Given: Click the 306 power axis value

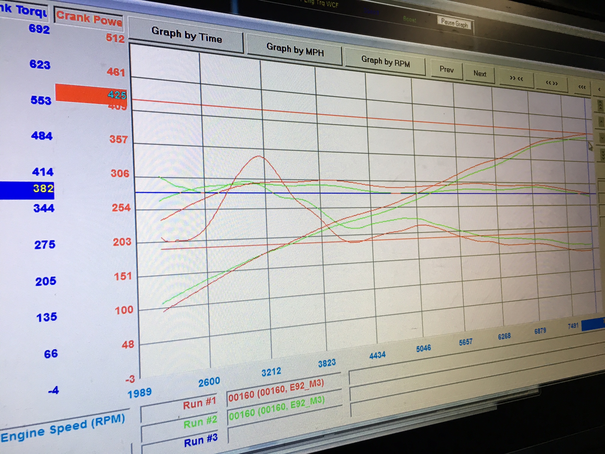Looking at the screenshot, I should 120,173.
